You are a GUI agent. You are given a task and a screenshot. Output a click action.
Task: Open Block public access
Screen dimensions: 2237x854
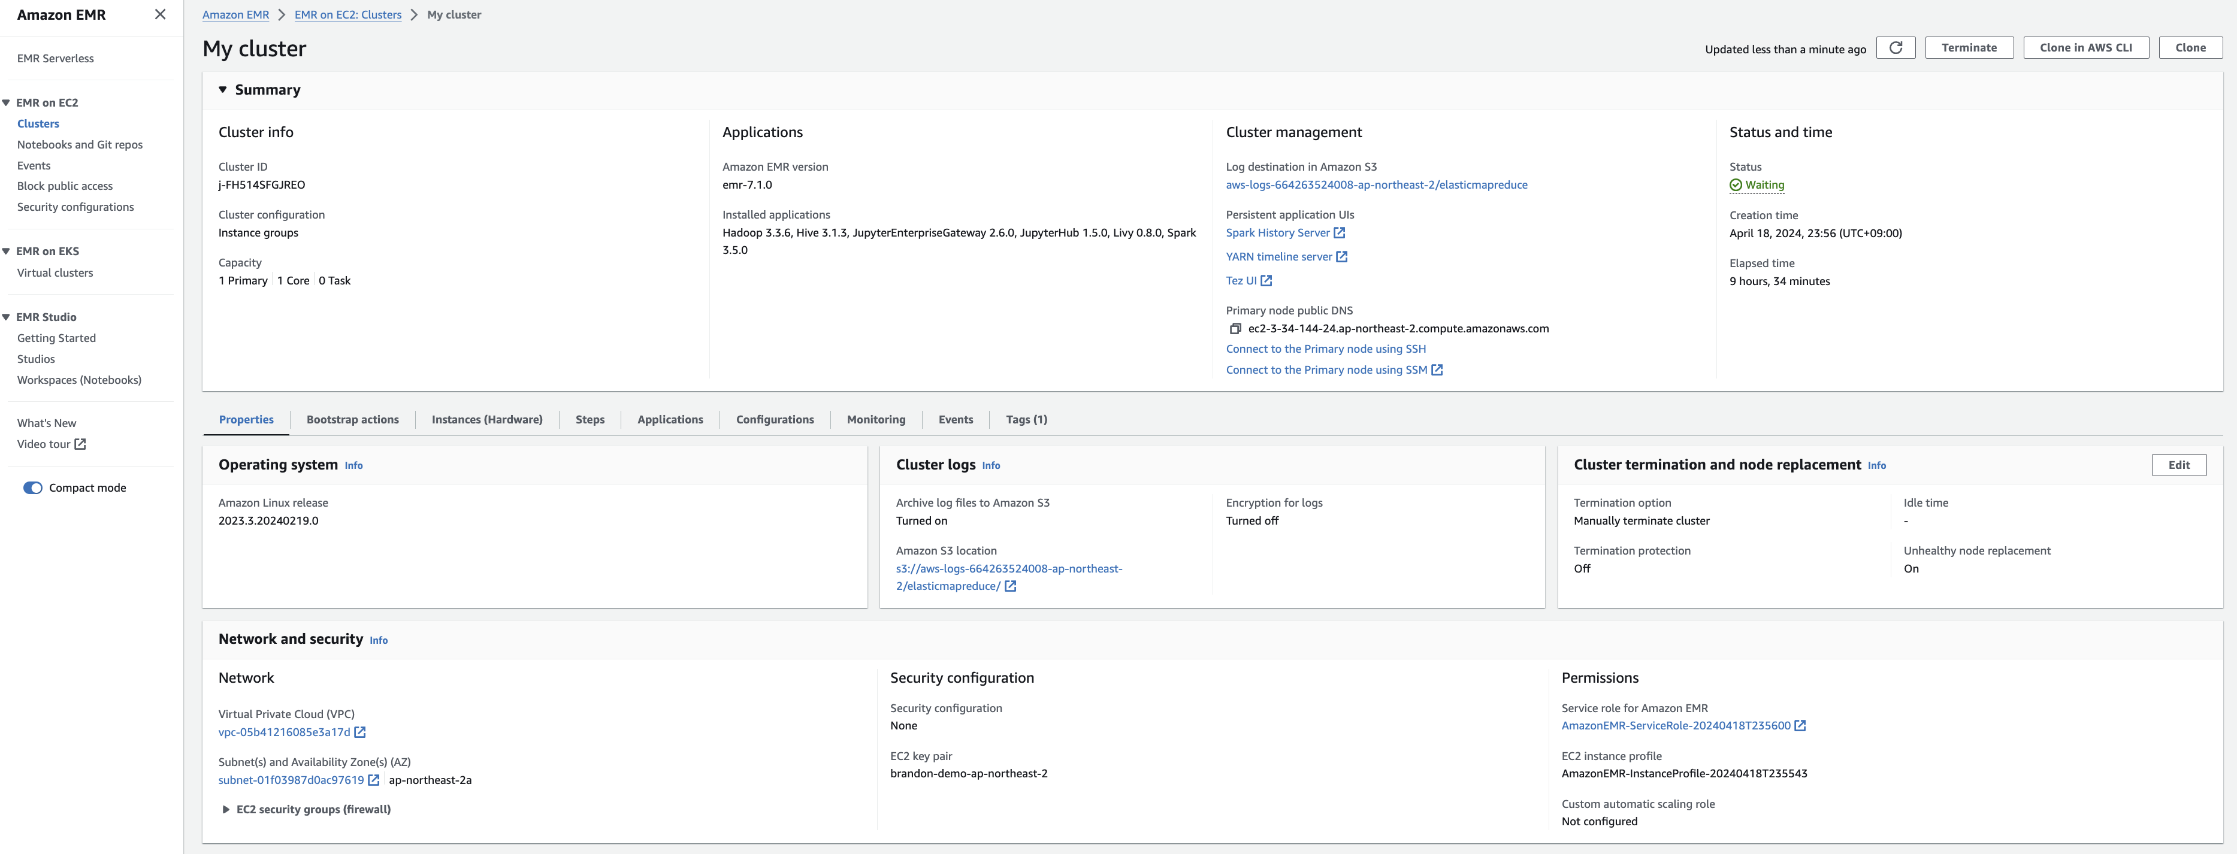pyautogui.click(x=65, y=186)
